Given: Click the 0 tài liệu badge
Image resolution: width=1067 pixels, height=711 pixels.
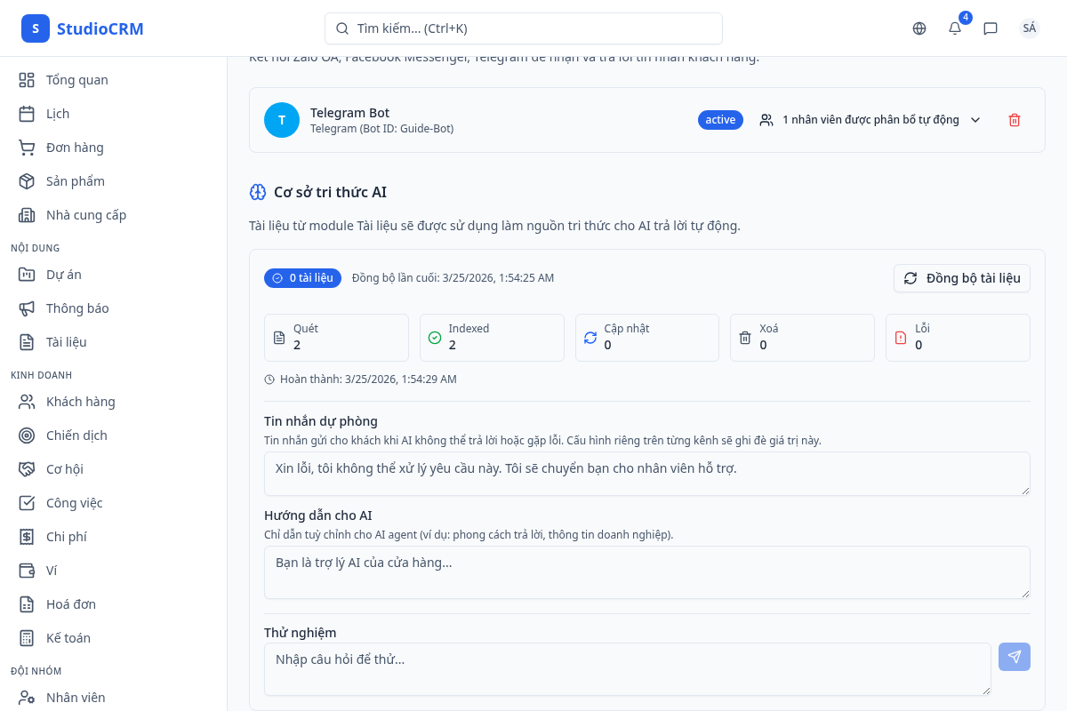Looking at the screenshot, I should coord(302,278).
